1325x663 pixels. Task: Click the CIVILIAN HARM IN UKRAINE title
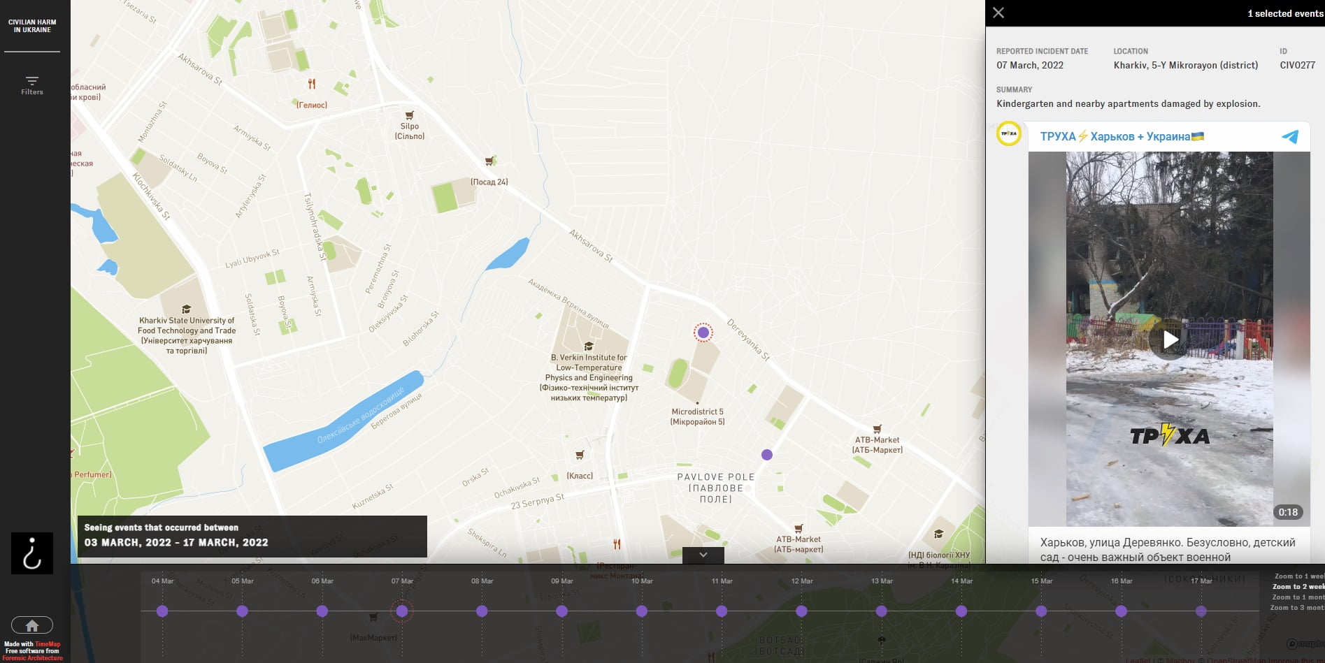[x=32, y=26]
